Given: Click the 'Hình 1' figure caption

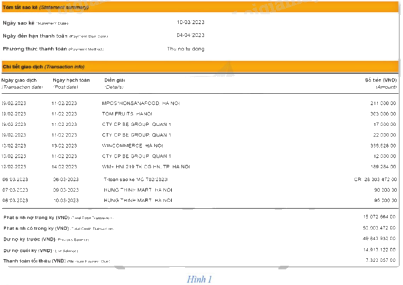Looking at the screenshot, I should (199, 279).
